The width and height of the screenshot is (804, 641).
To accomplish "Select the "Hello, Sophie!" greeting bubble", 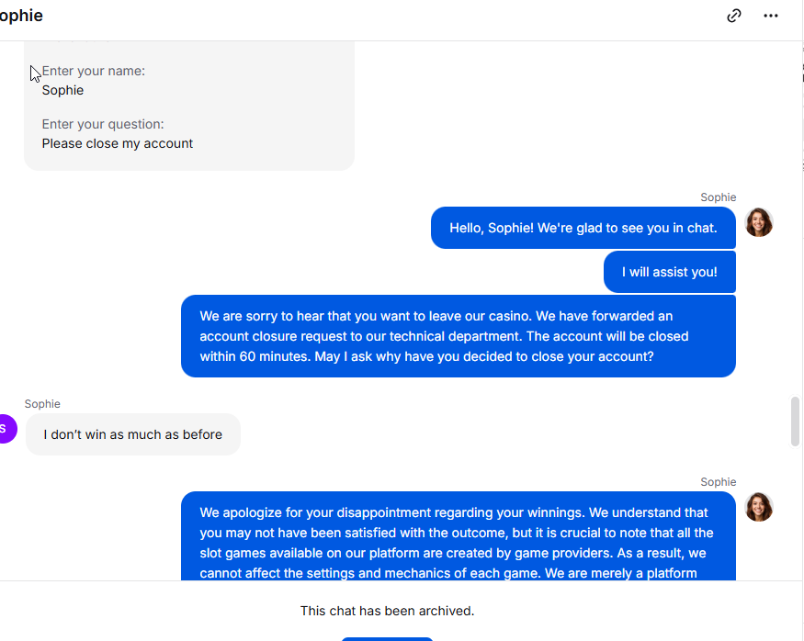I will 583,228.
